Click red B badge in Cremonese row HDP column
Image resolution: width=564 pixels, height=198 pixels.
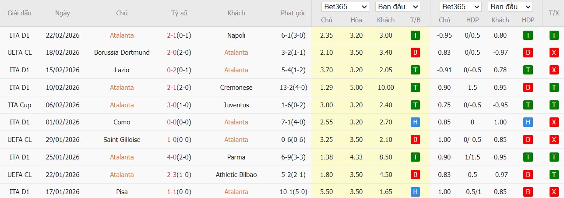click(528, 88)
